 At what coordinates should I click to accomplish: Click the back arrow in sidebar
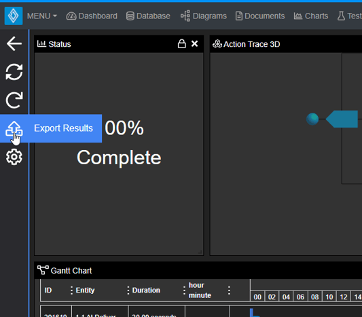[14, 43]
